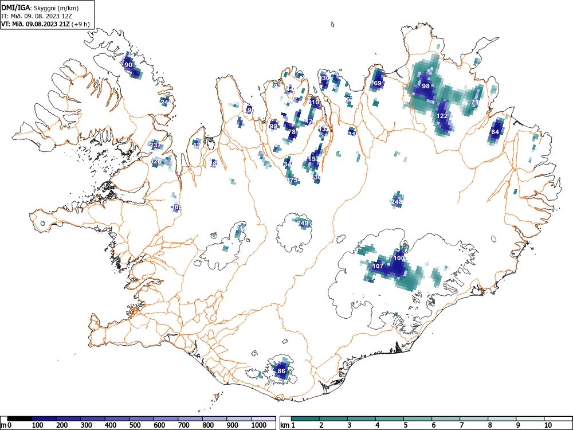Image resolution: width=573 pixels, height=430 pixels.
Task: Click the '69' visibility value on the map
Action: click(x=378, y=83)
